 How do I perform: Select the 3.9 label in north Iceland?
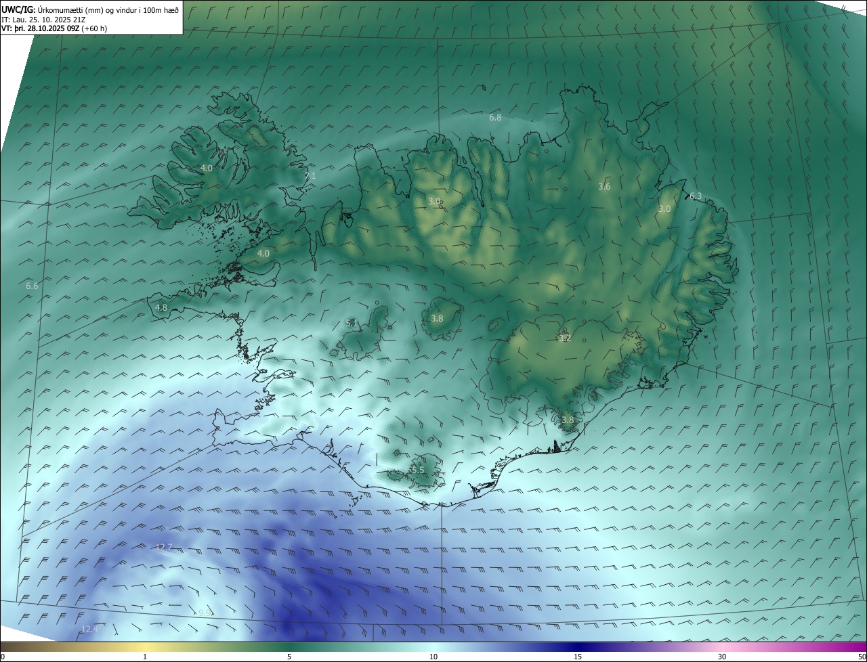435,202
